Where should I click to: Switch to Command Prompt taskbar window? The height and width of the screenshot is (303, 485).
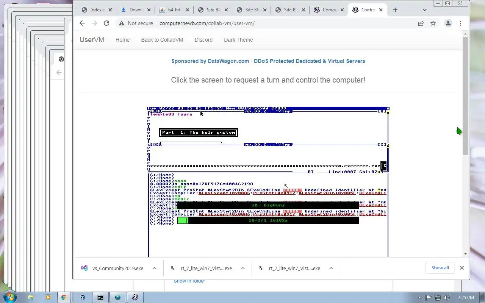(x=100, y=297)
